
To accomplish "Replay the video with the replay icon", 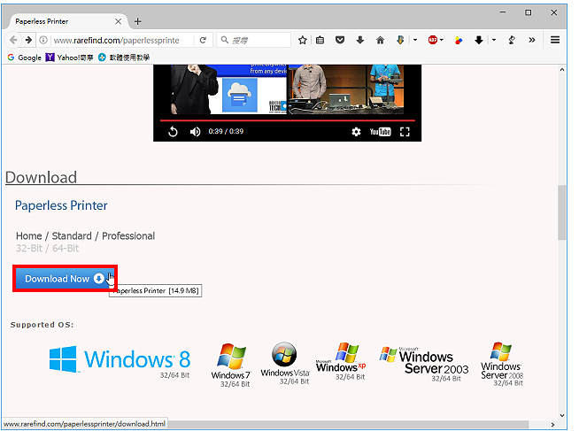I will pyautogui.click(x=173, y=132).
